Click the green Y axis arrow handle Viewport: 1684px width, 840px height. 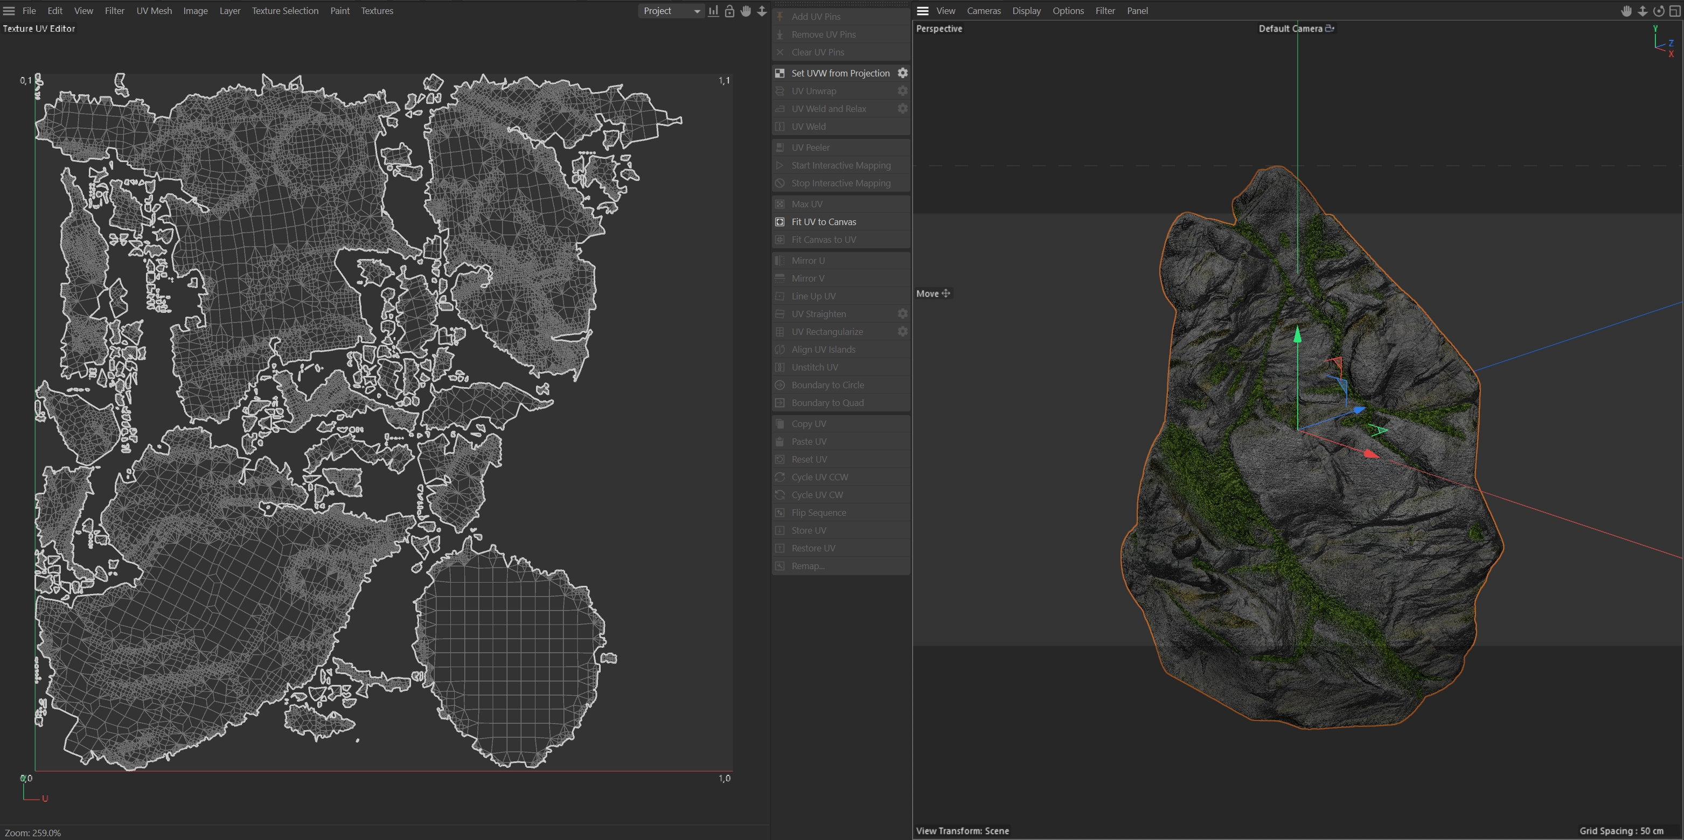coord(1298,335)
